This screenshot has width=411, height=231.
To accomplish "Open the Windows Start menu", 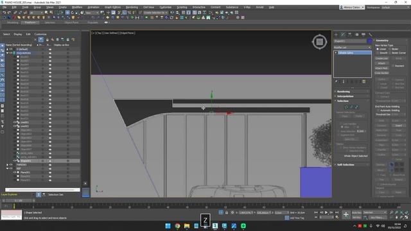I will point(168,226).
